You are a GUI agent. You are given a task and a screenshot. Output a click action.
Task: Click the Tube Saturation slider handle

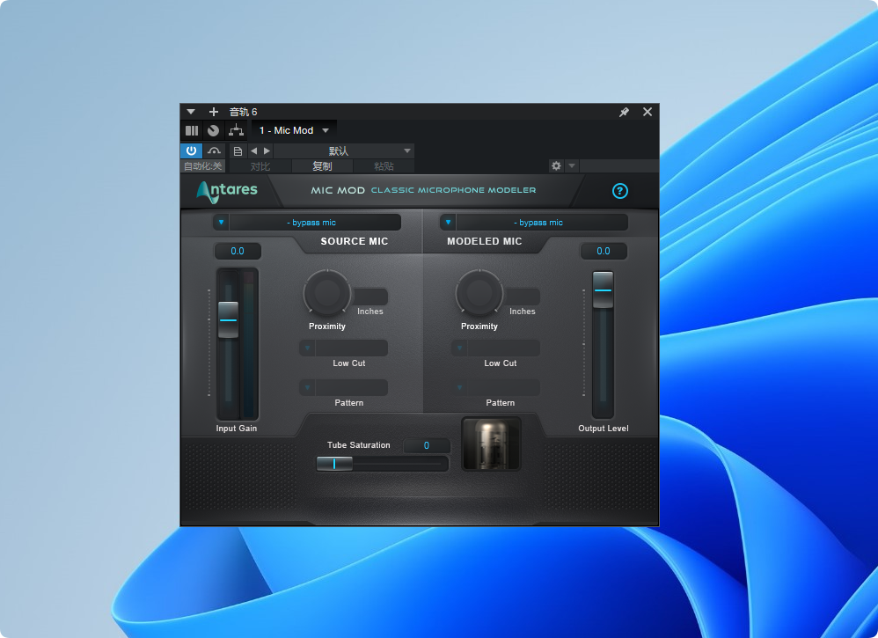[334, 463]
